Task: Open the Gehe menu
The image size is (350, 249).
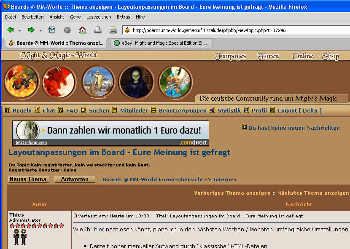Action: pos(75,17)
